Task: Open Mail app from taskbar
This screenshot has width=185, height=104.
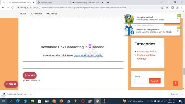Action: tap(47, 101)
